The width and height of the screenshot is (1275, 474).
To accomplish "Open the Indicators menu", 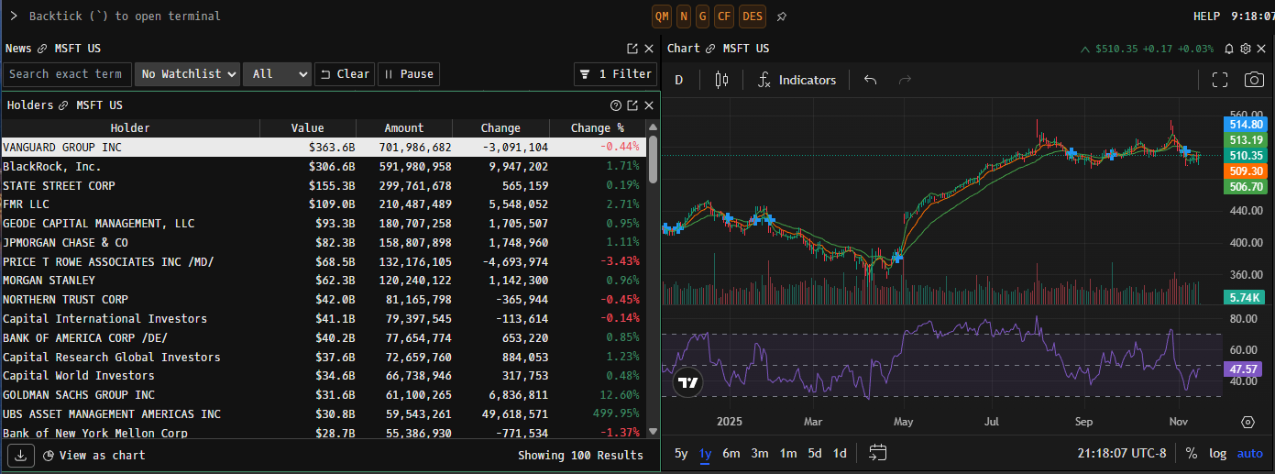I will (797, 80).
